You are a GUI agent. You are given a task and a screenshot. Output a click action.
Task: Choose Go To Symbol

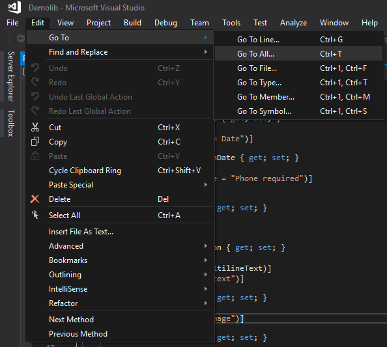click(298, 111)
